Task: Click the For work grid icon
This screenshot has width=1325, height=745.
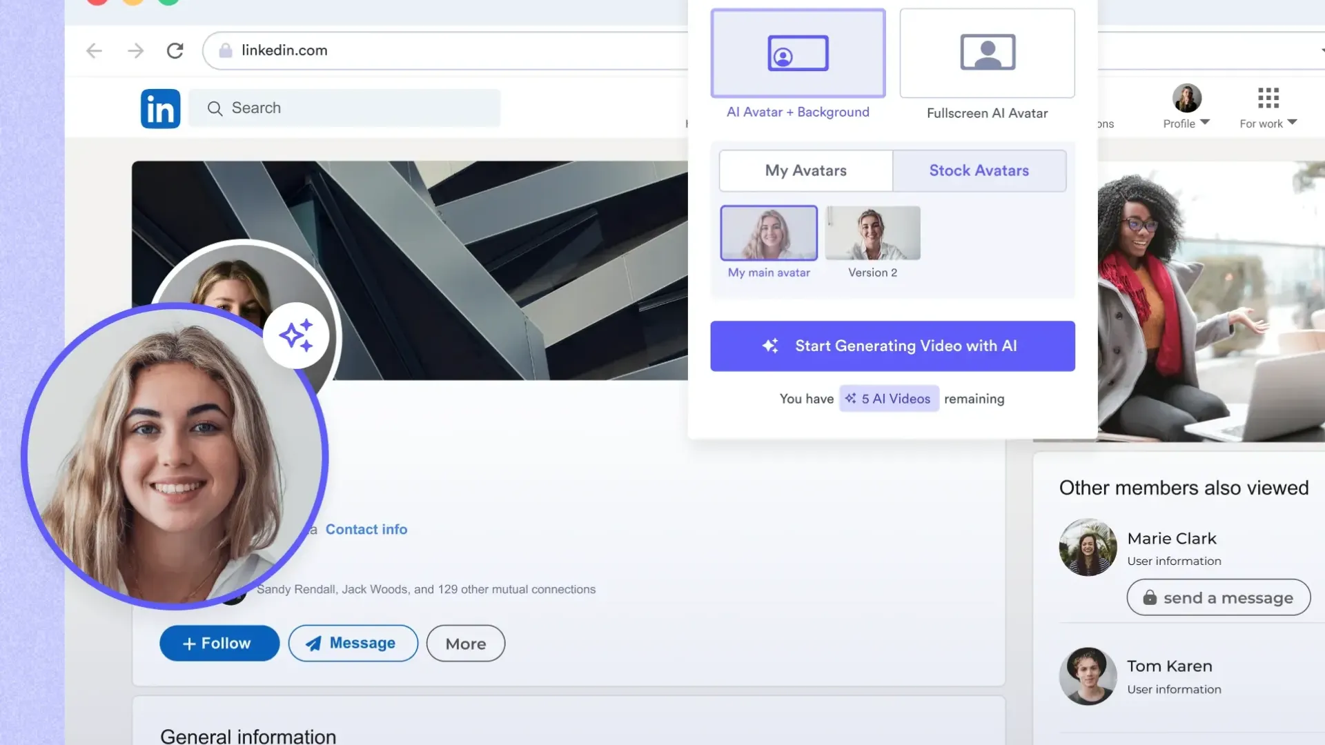Action: tap(1268, 98)
